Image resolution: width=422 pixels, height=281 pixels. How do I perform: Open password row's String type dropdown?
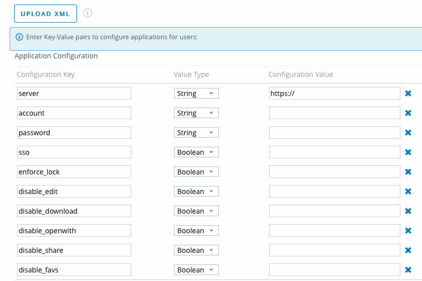tap(196, 133)
